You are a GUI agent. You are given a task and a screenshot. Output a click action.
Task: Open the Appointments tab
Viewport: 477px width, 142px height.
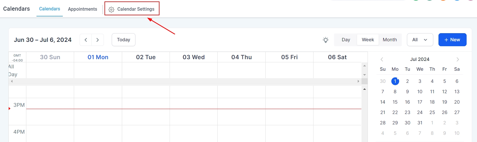tap(82, 9)
